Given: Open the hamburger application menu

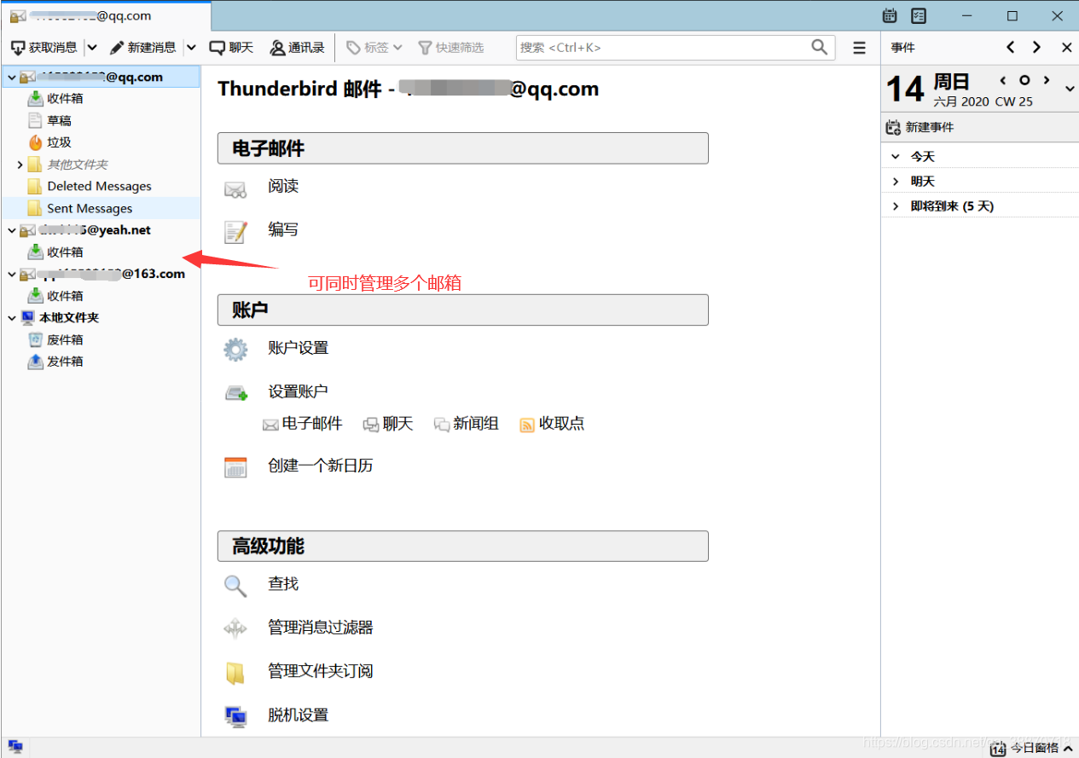Looking at the screenshot, I should click(x=859, y=48).
